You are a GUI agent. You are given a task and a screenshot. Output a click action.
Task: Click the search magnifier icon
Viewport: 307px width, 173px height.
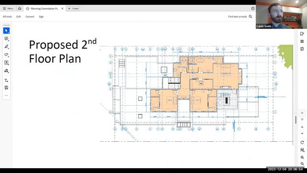point(250,17)
